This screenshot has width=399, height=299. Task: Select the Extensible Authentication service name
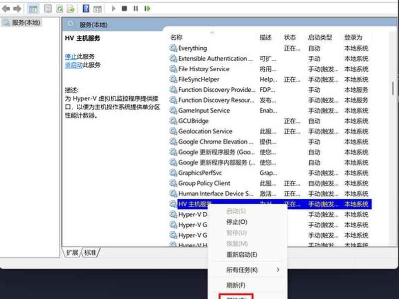pos(215,58)
